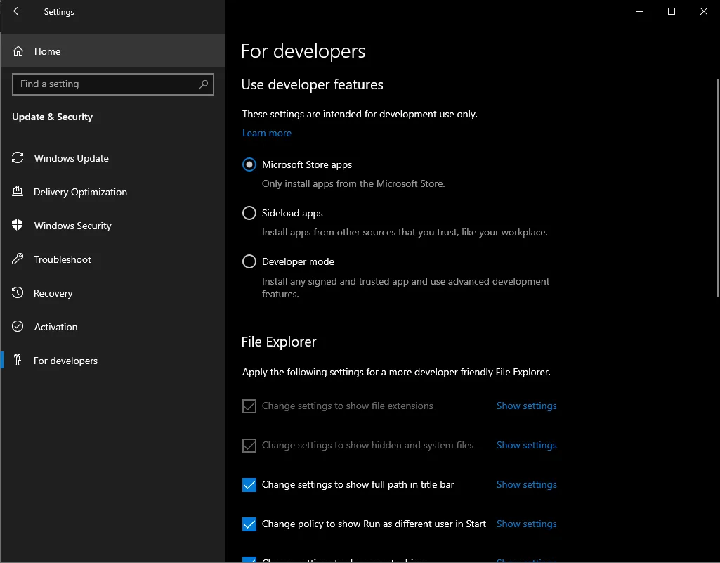Select the Developer mode radio button
The width and height of the screenshot is (720, 563).
point(249,261)
